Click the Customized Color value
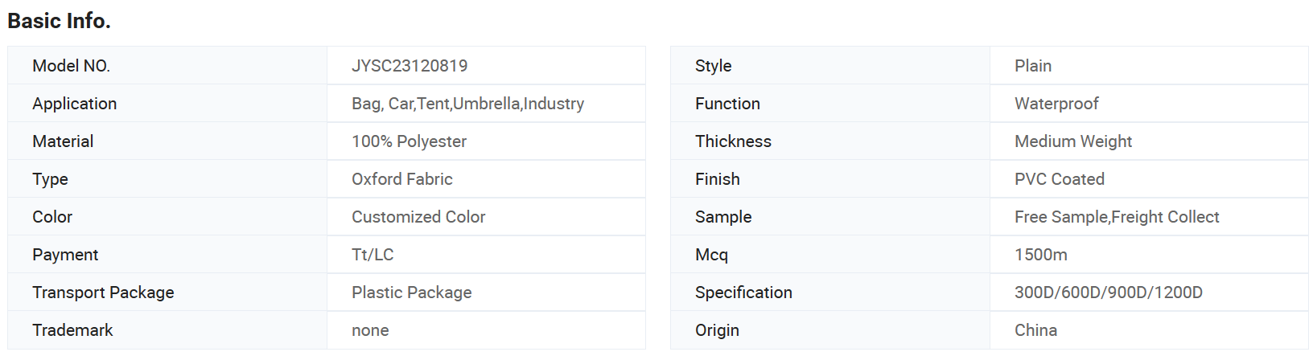1309x360 pixels. coord(418,217)
